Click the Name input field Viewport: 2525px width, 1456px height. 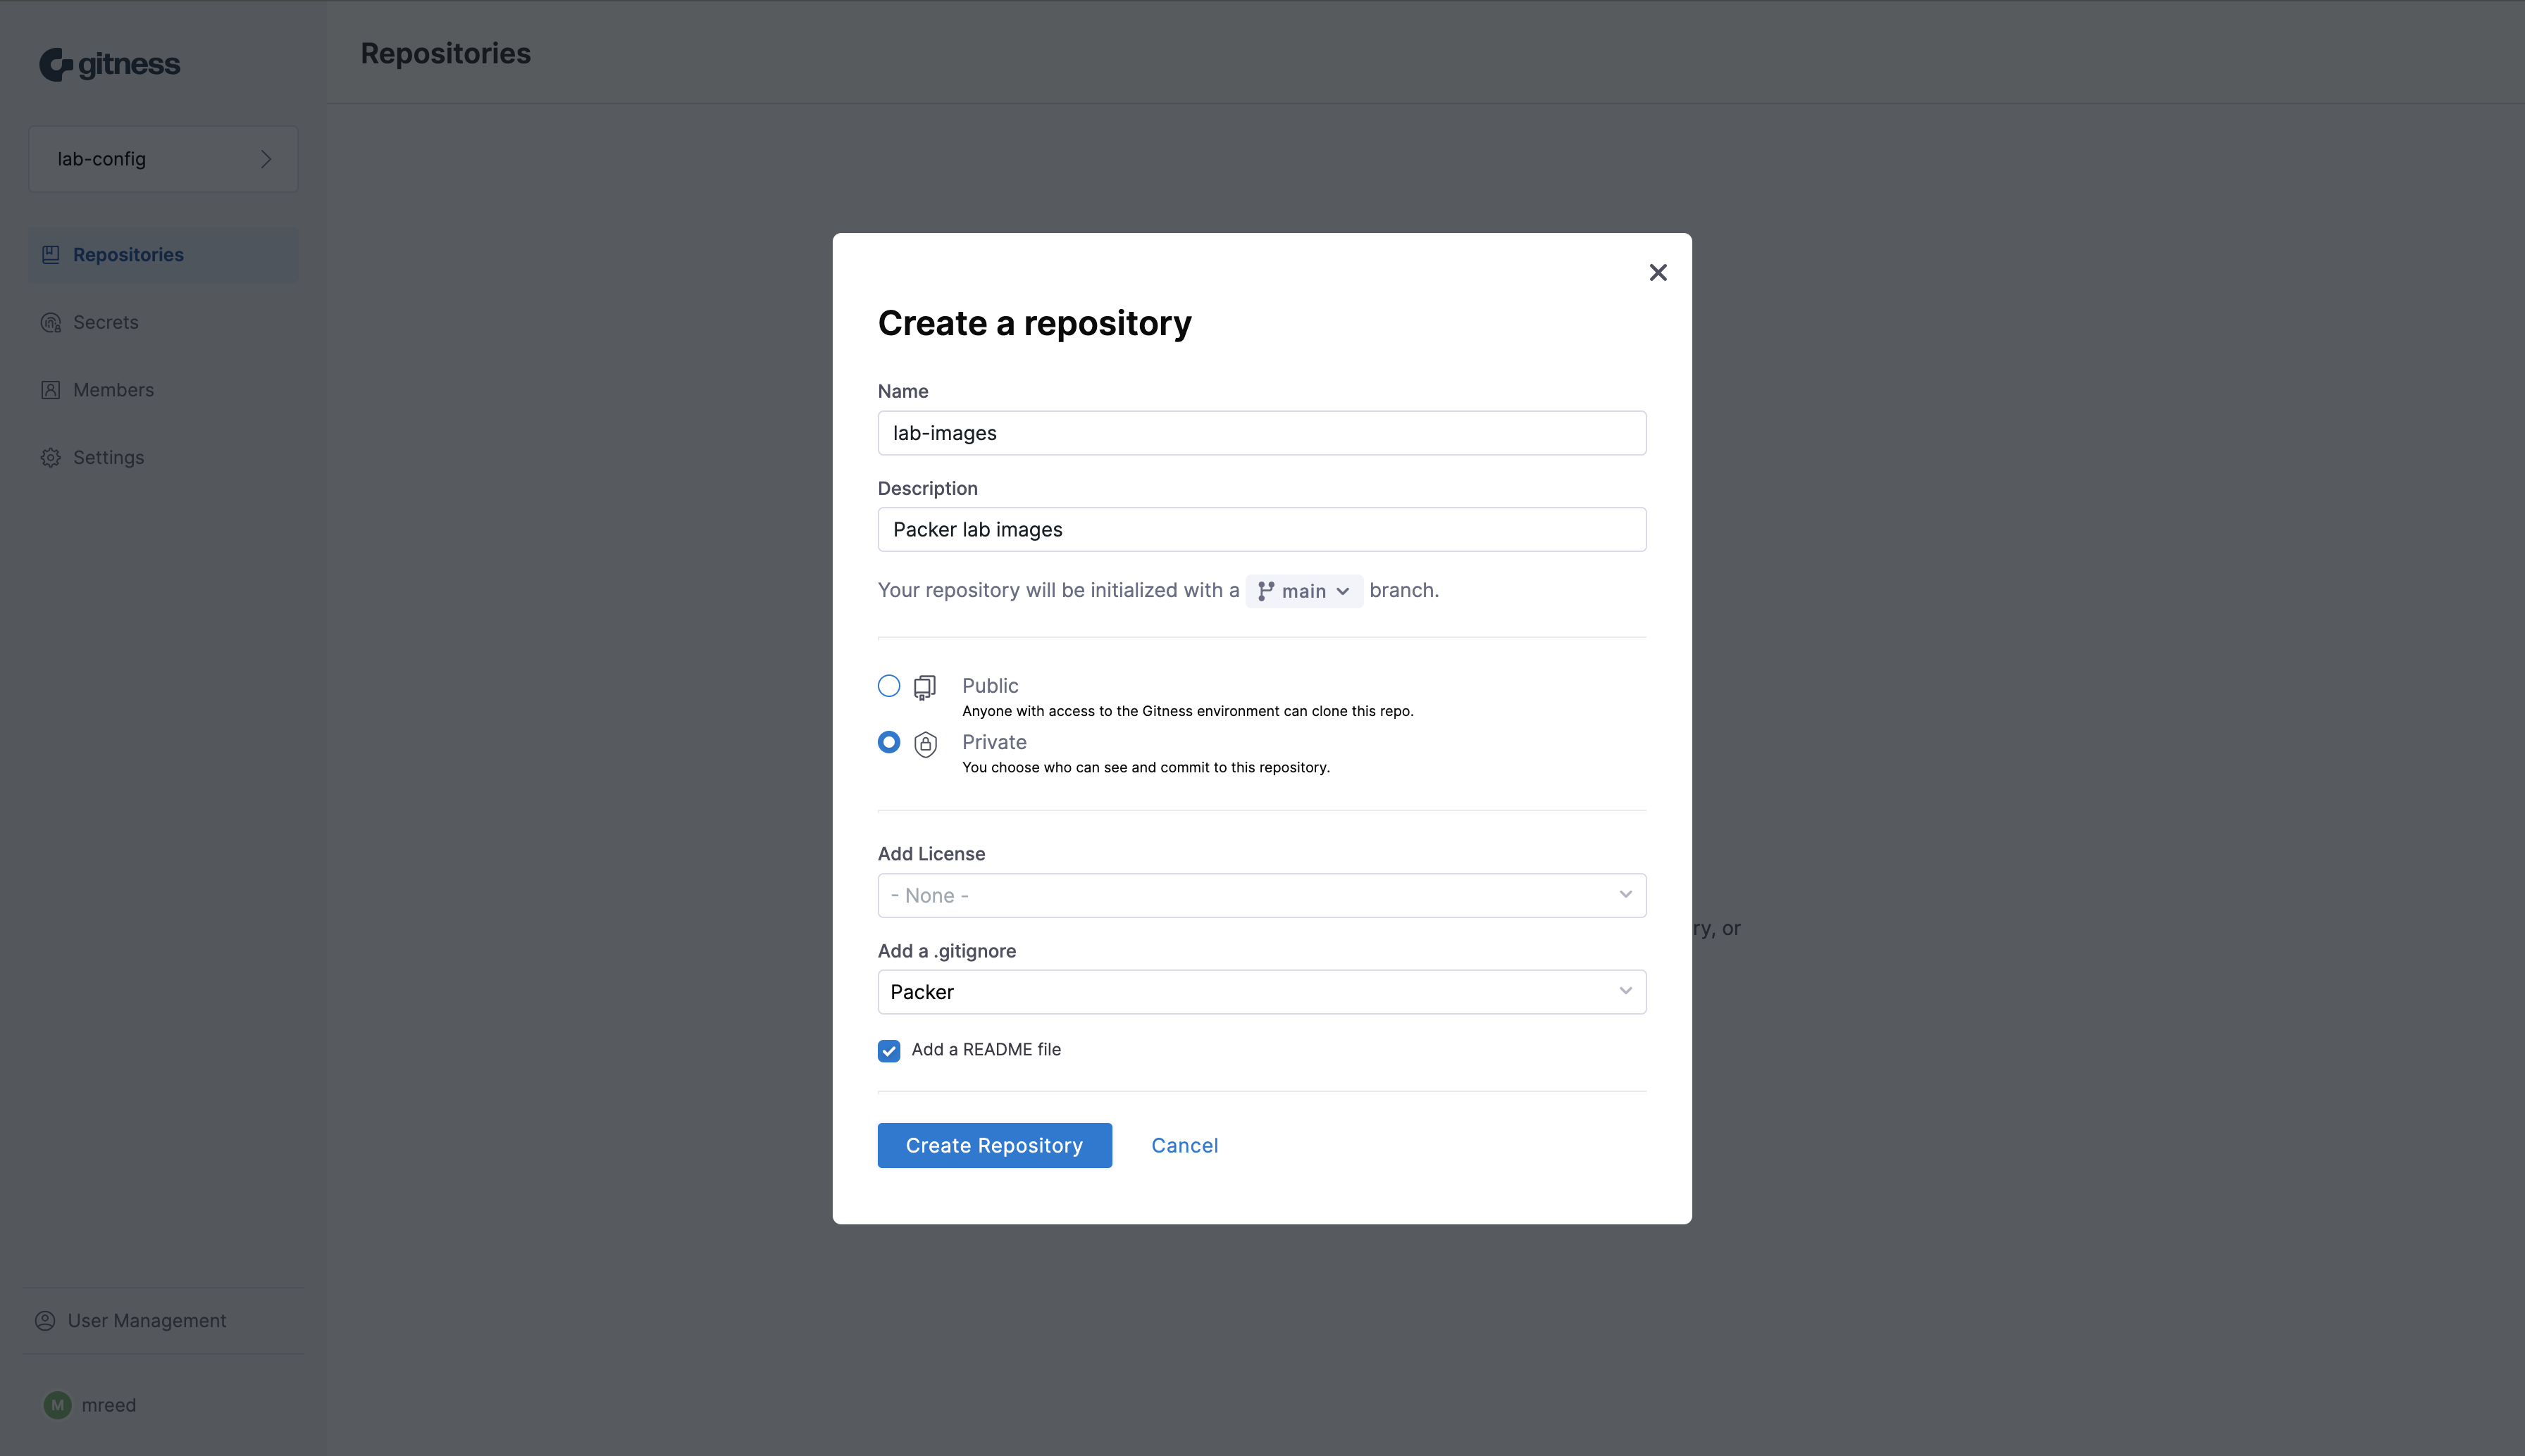point(1262,433)
